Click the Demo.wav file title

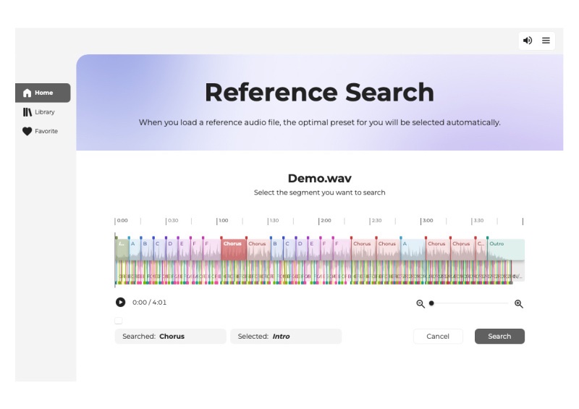click(319, 178)
